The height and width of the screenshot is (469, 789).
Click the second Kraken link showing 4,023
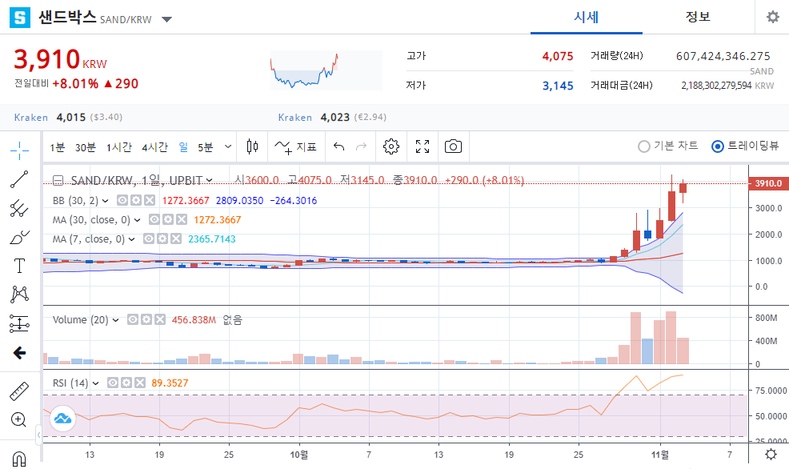click(295, 117)
